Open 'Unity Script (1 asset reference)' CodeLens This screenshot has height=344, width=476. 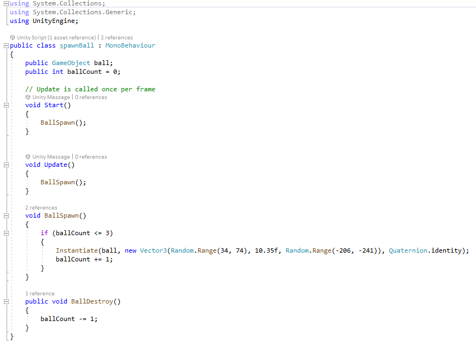[x=56, y=38]
